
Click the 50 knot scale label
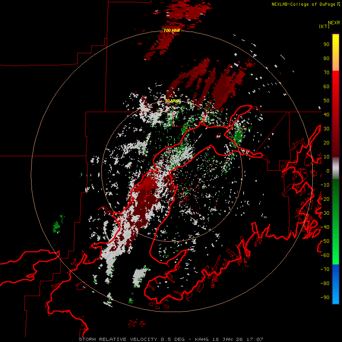(326, 101)
